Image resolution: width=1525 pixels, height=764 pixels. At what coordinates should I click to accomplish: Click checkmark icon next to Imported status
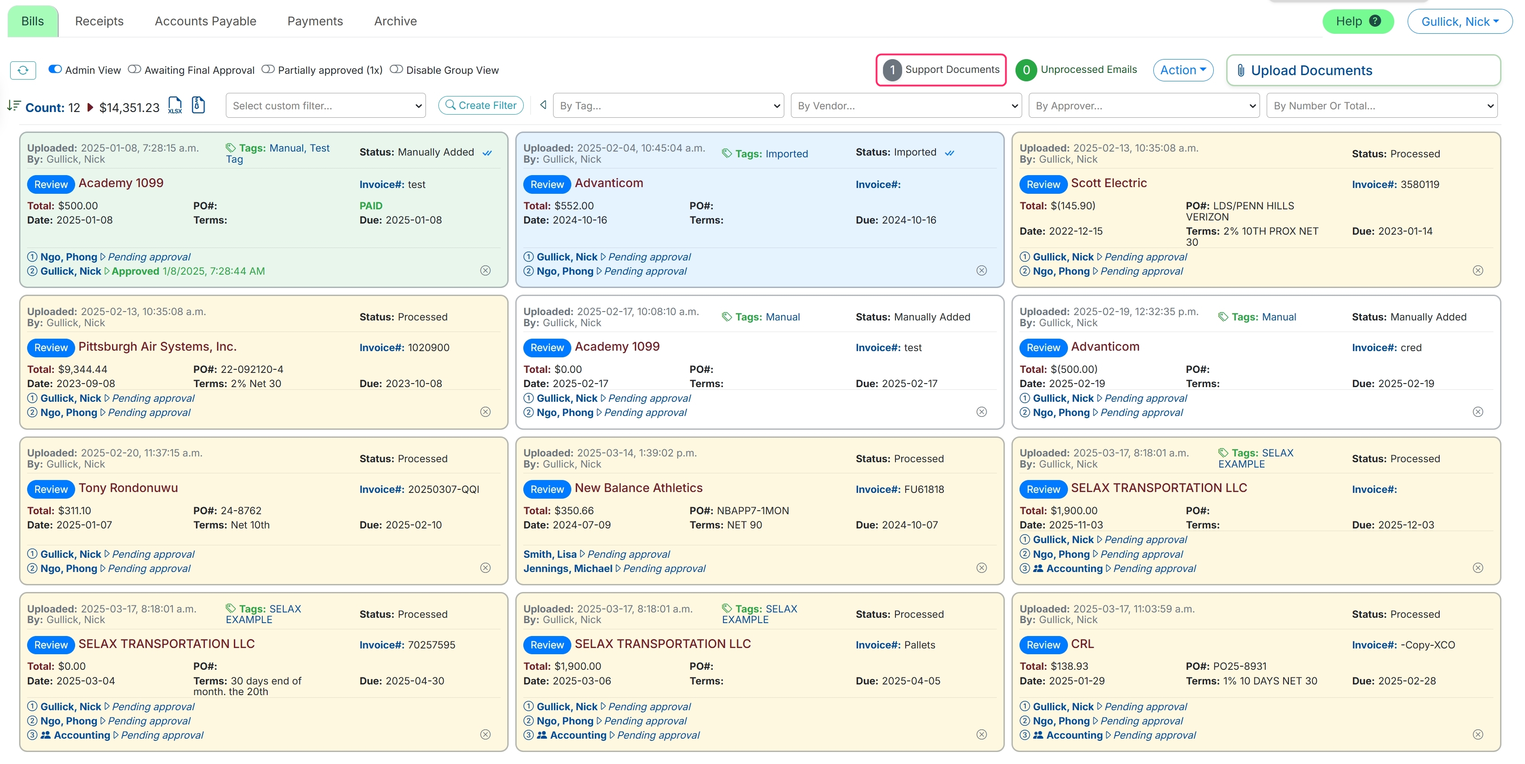[x=950, y=153]
